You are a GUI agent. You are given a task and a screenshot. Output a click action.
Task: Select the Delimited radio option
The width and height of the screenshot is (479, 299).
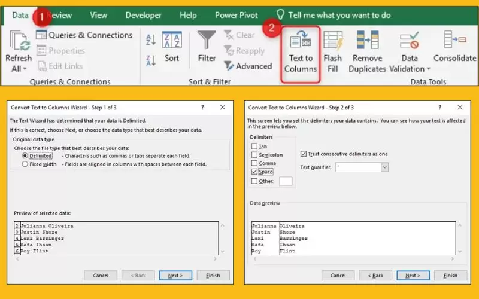[x=25, y=155]
